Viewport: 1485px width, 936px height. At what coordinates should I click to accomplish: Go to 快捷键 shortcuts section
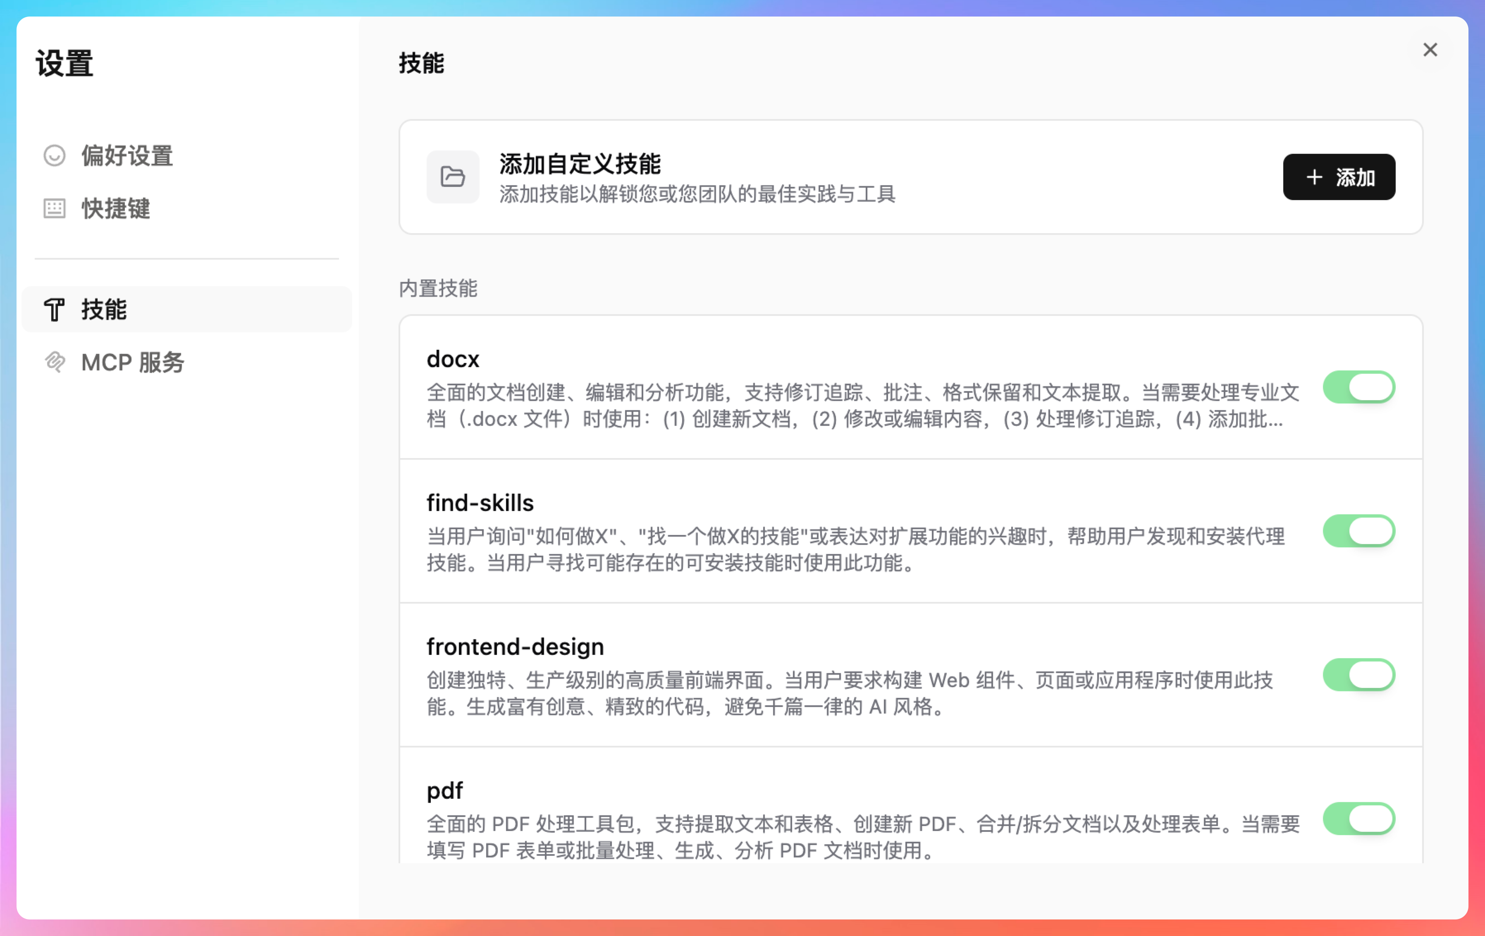pos(116,208)
